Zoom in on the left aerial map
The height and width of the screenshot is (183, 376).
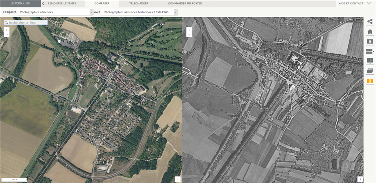click(7, 30)
